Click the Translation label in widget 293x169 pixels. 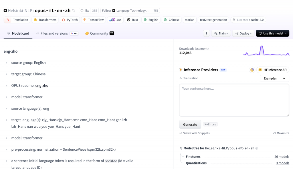(191, 78)
